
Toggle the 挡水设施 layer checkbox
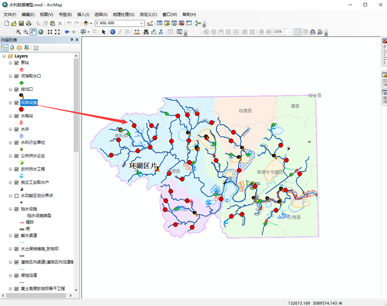tap(16, 209)
